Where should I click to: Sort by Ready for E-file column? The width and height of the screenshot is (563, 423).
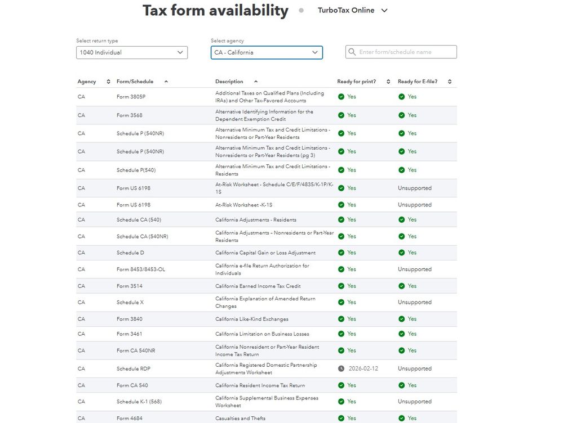(x=450, y=82)
